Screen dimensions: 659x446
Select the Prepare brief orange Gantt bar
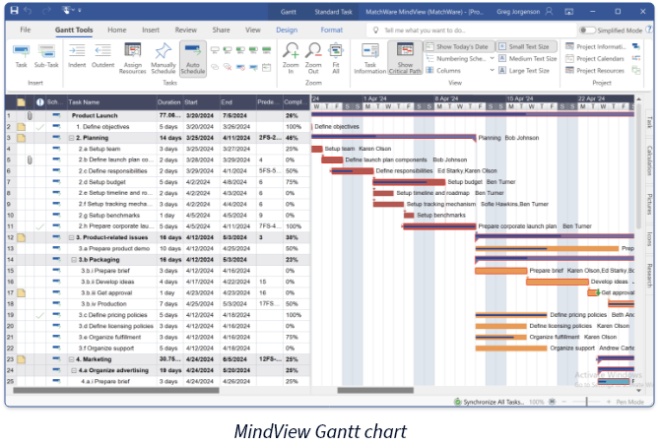(501, 271)
